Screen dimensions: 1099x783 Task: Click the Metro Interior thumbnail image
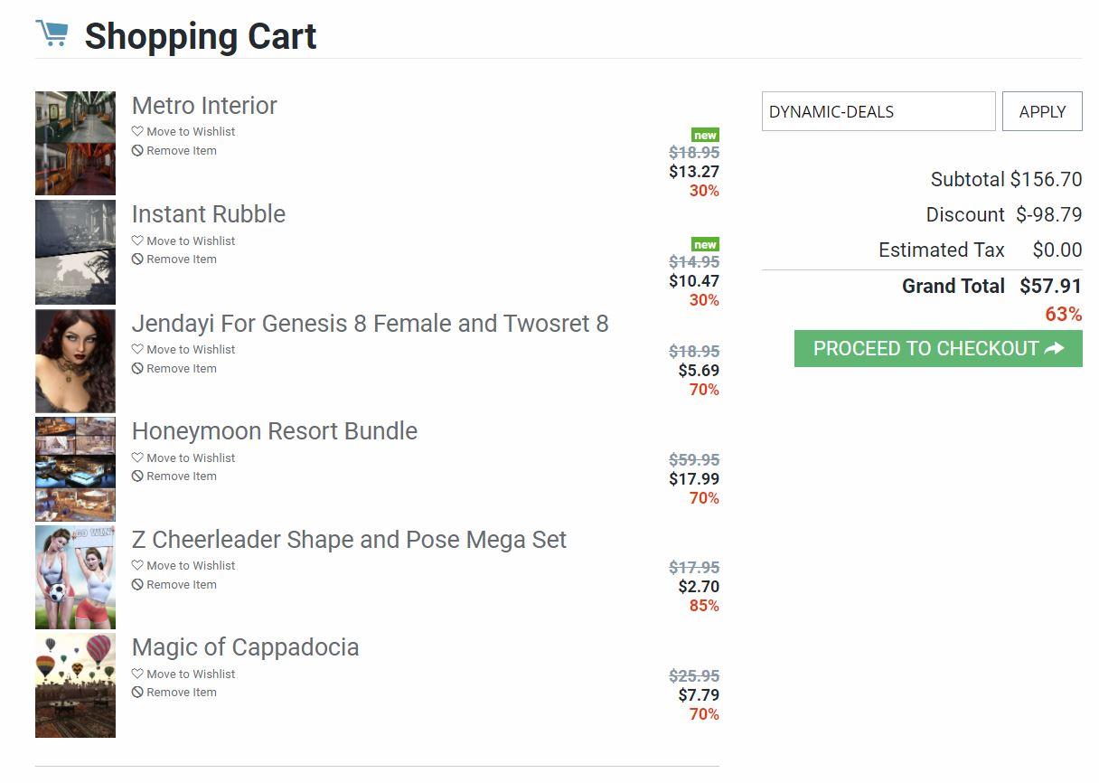pos(75,143)
